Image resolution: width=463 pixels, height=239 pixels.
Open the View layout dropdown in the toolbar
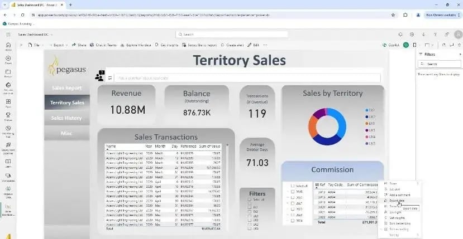429,45
